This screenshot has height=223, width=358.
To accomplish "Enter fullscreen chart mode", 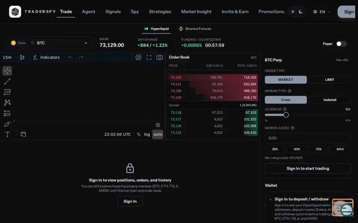I will (149, 58).
